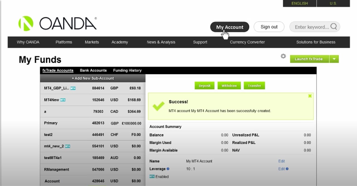The image size is (357, 186).
Task: Select the test2 account row
Action: click(93, 135)
